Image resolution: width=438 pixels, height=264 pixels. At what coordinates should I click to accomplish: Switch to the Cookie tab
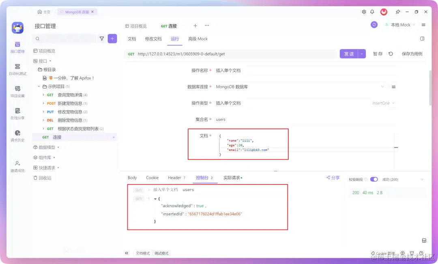pyautogui.click(x=152, y=178)
